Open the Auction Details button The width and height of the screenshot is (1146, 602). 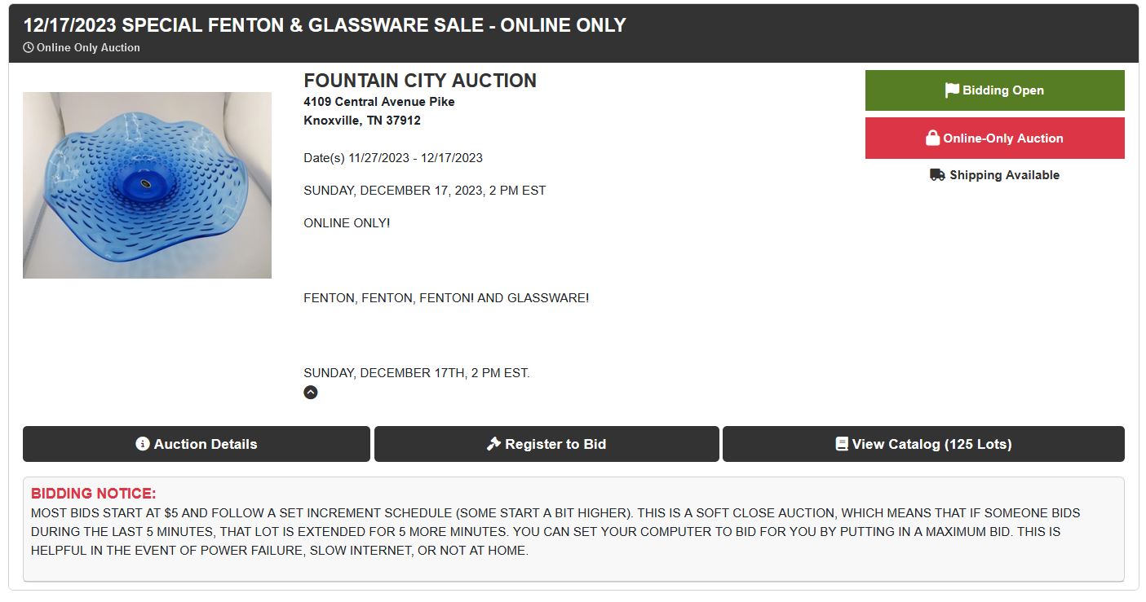197,444
